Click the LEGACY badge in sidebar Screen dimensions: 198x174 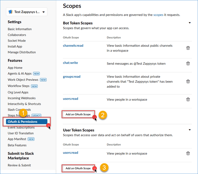coord(36,116)
